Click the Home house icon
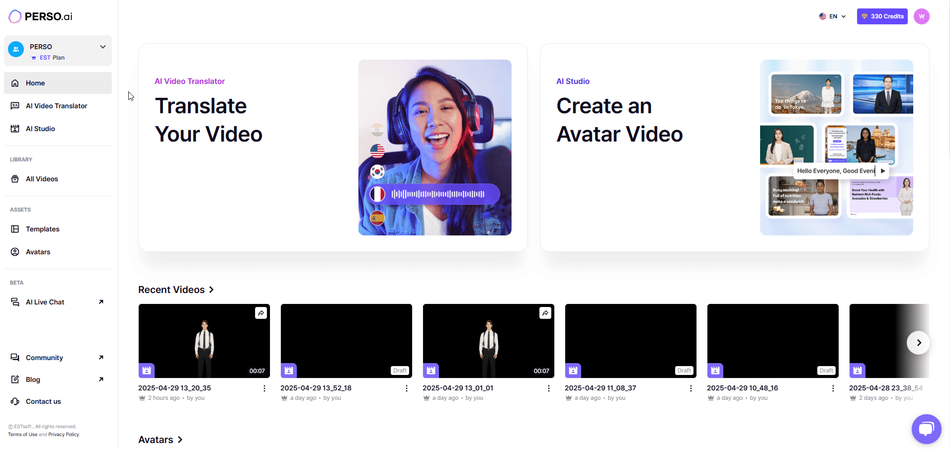 (15, 83)
